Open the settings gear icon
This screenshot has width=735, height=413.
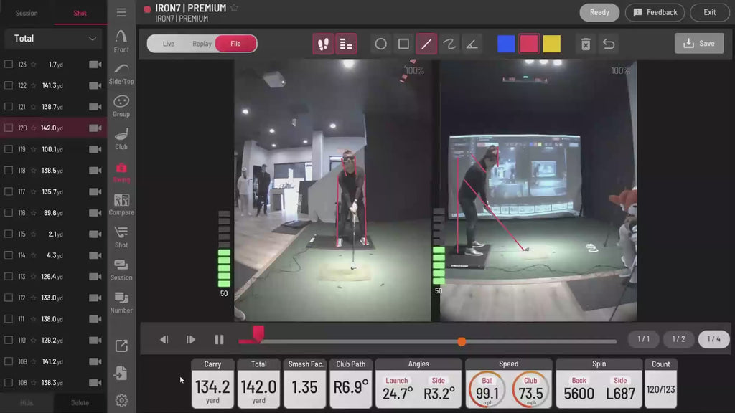(x=121, y=400)
